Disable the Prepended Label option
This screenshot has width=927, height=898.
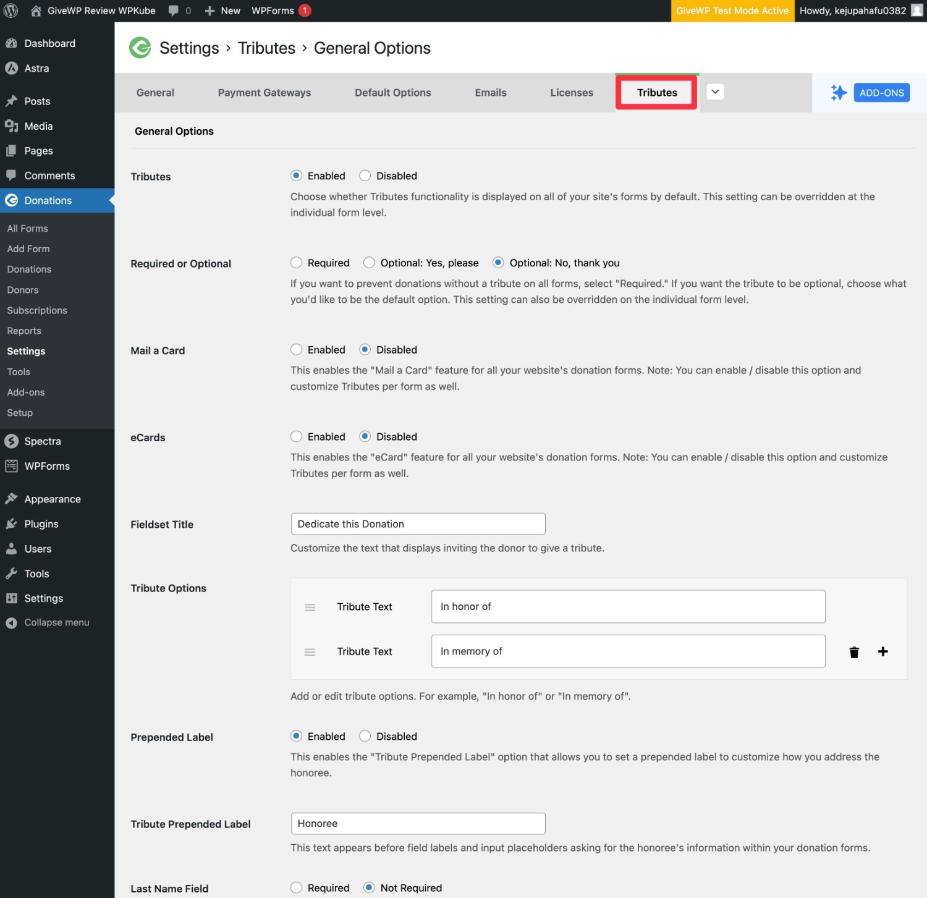365,736
